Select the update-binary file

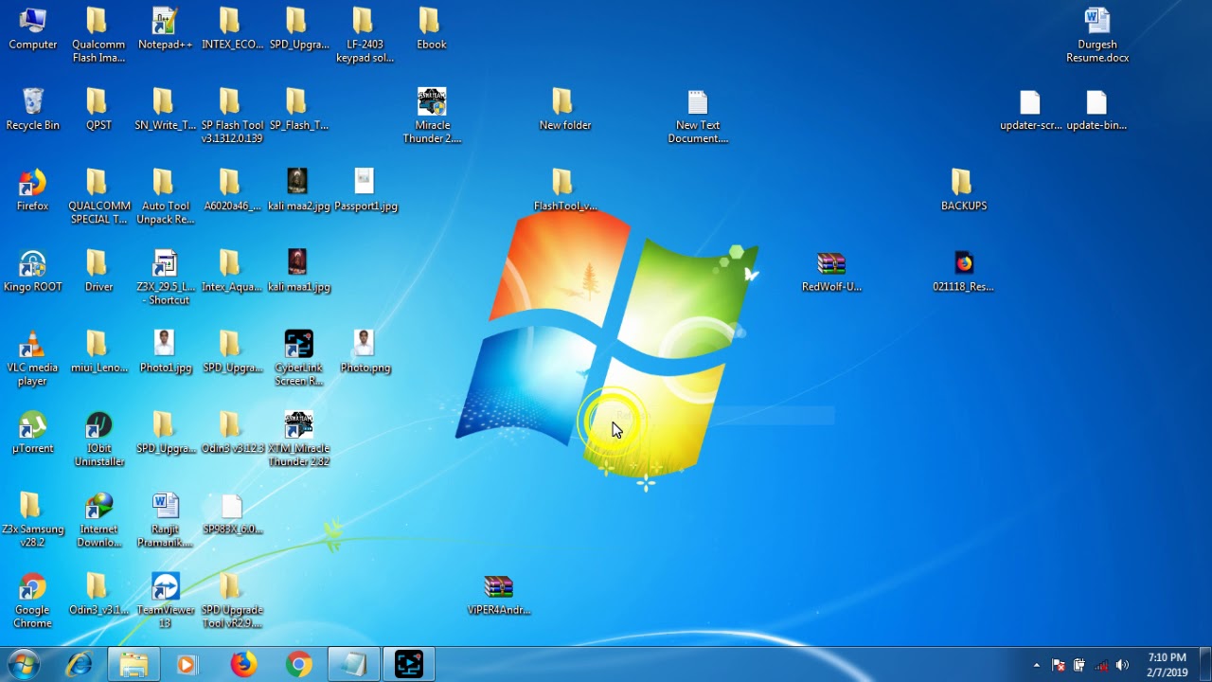pos(1096,109)
